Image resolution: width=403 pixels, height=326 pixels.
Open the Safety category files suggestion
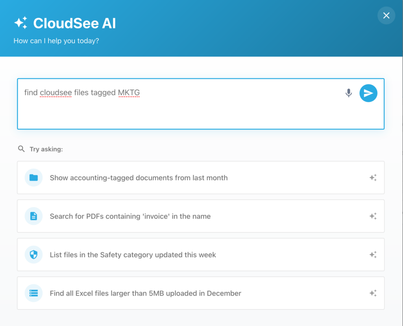[133, 254]
